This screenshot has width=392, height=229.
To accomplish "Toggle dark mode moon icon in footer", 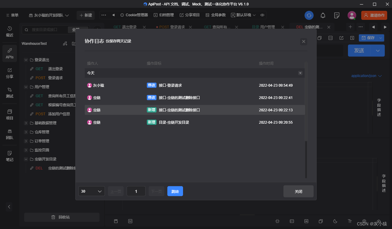I will pos(335,221).
